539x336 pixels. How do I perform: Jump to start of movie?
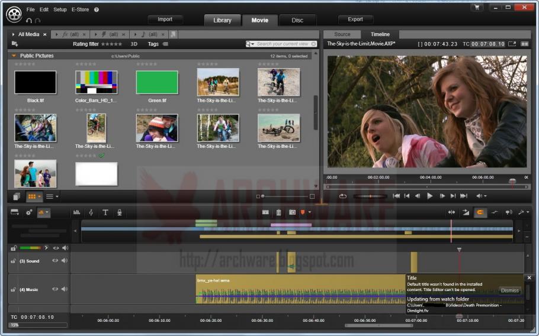click(396, 196)
